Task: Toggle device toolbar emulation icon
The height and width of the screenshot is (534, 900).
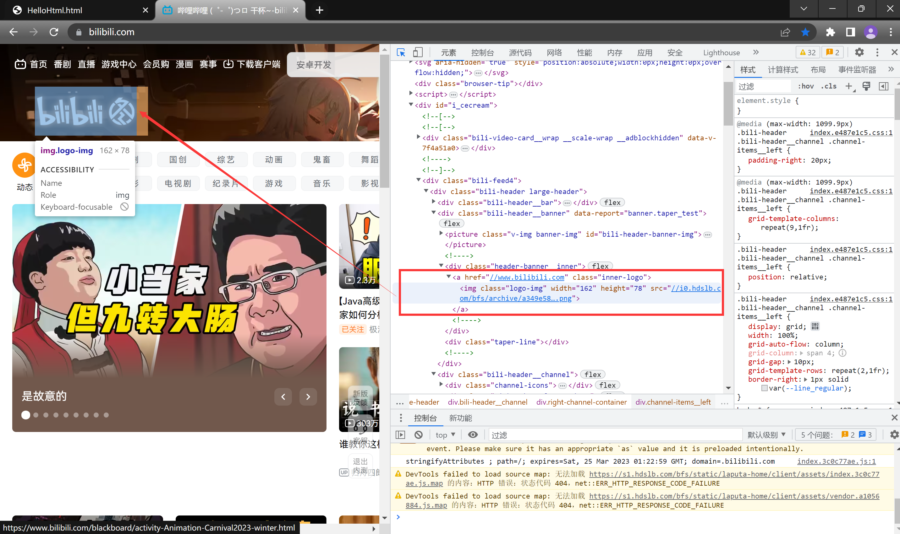Action: coord(417,52)
